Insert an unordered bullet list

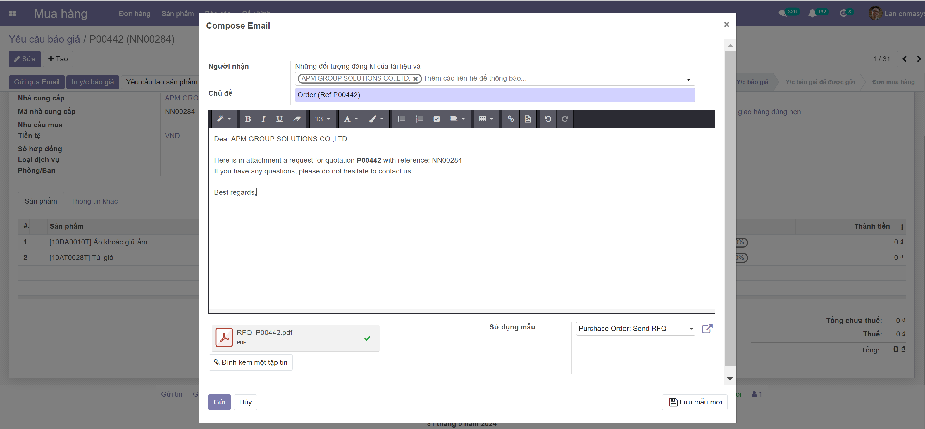tap(402, 119)
